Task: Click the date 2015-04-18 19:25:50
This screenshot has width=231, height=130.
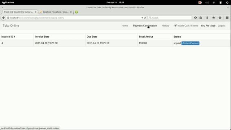Action: (x=46, y=43)
